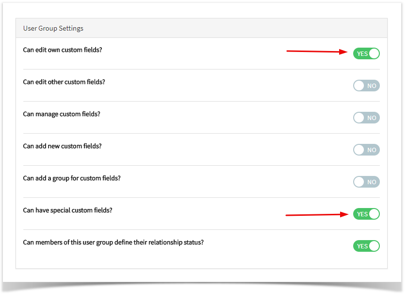Viewport: 408px width, 296px height.
Task: Click YES text on relationship status switch
Action: click(362, 246)
